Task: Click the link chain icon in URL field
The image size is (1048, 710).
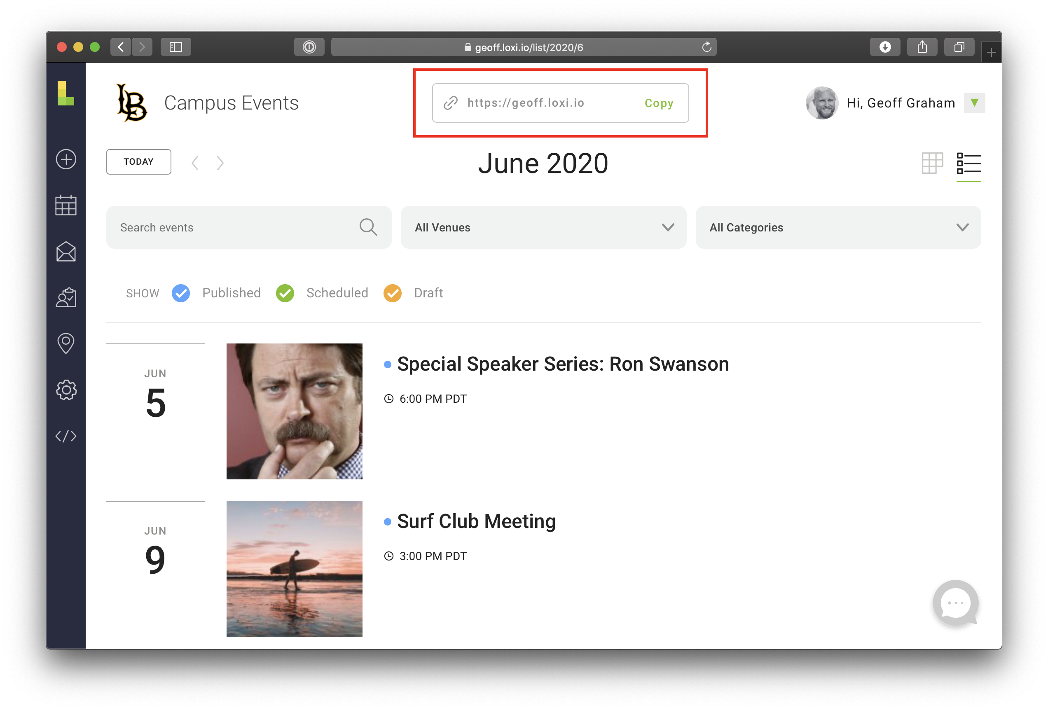Action: click(x=450, y=103)
